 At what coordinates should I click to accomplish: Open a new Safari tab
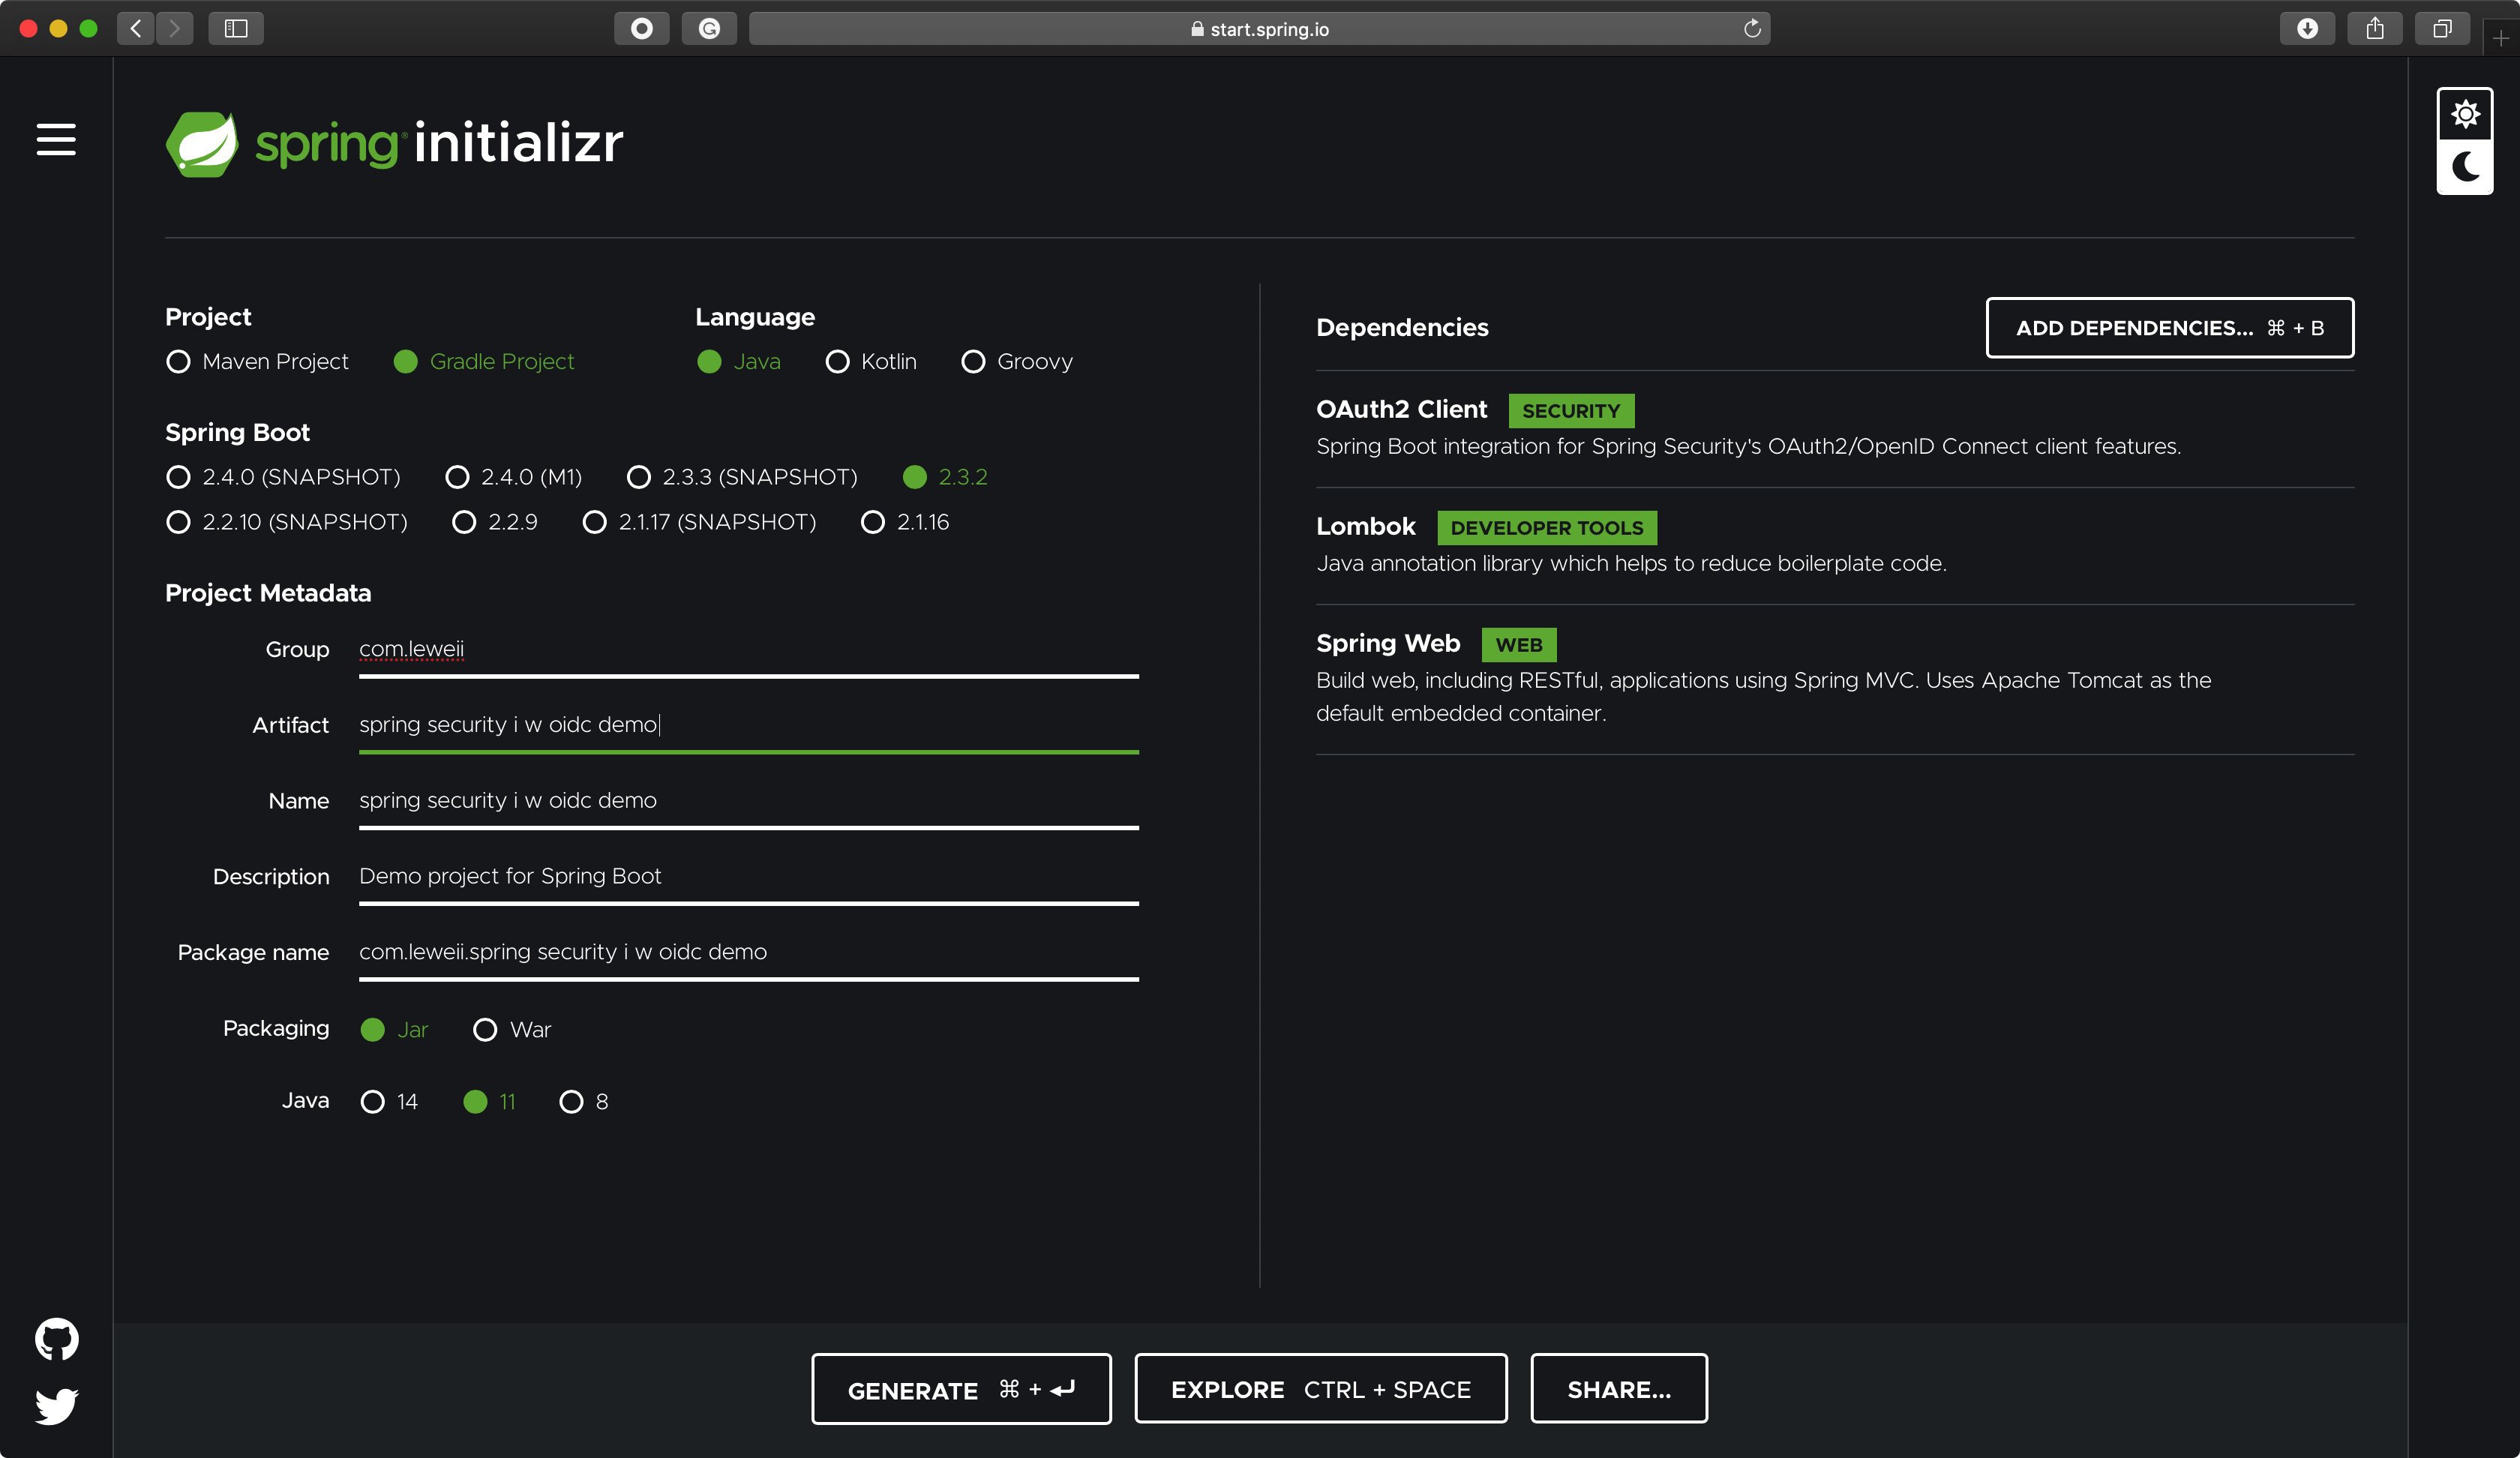coord(2500,38)
